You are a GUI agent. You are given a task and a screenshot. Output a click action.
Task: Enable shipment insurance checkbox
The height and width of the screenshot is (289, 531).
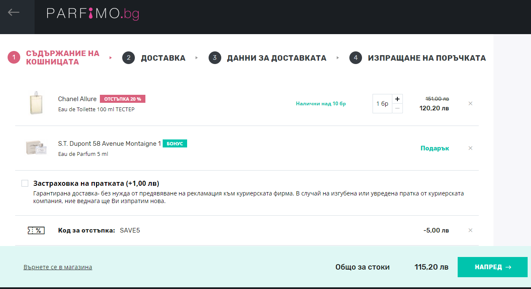25,183
